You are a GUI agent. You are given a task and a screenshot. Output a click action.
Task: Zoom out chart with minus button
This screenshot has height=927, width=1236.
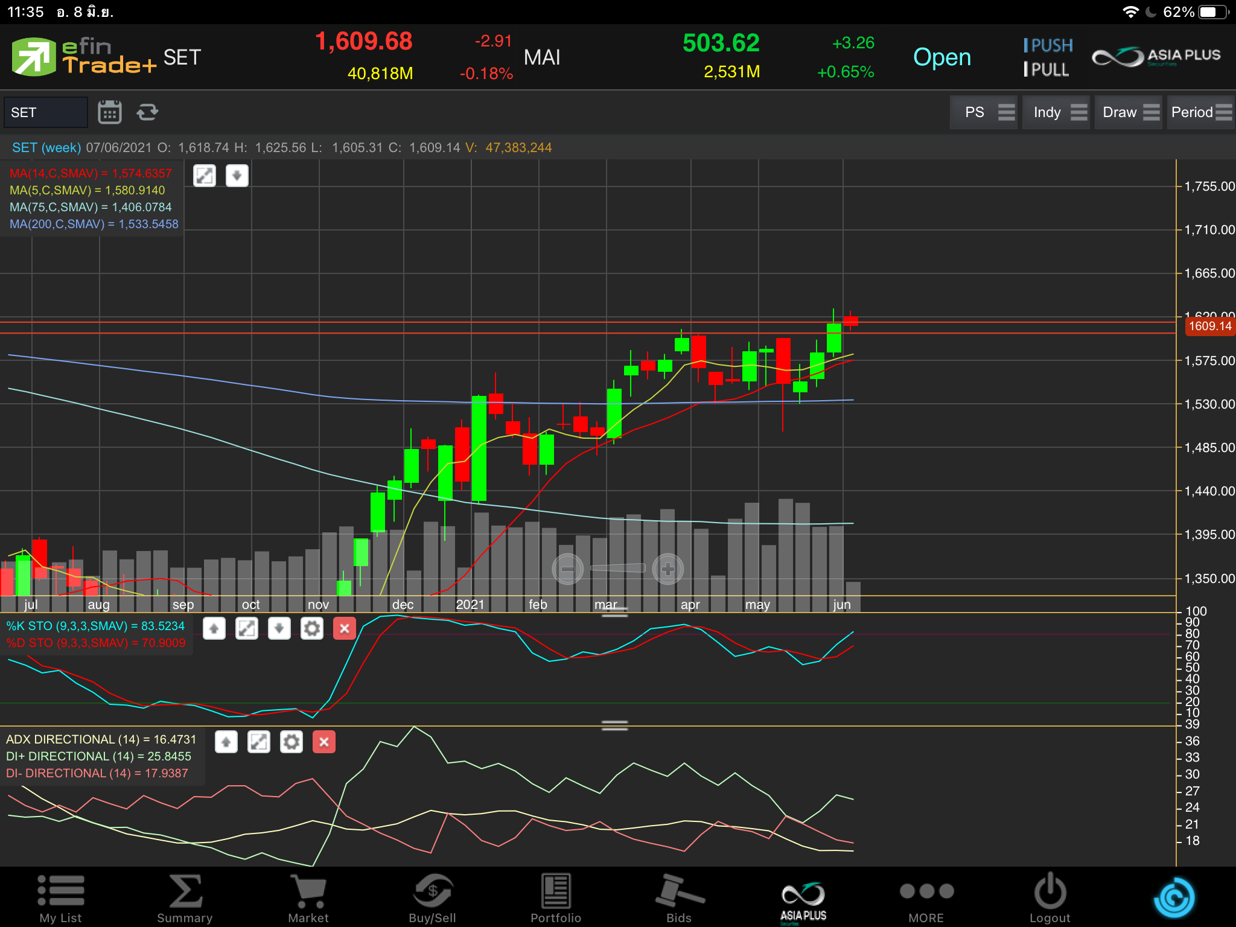(x=567, y=569)
